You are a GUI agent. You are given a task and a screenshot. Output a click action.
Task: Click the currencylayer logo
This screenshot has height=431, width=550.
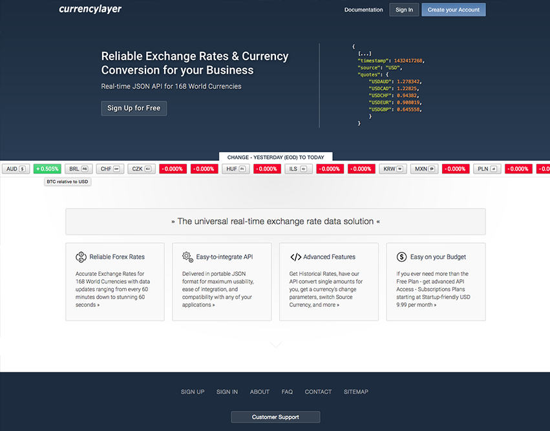(90, 9)
